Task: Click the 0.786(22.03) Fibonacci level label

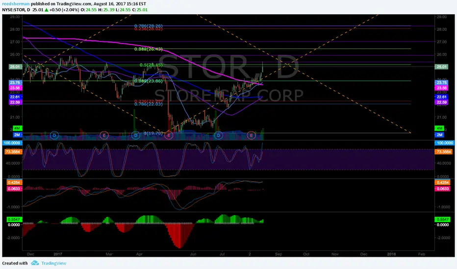Action: 149,104
